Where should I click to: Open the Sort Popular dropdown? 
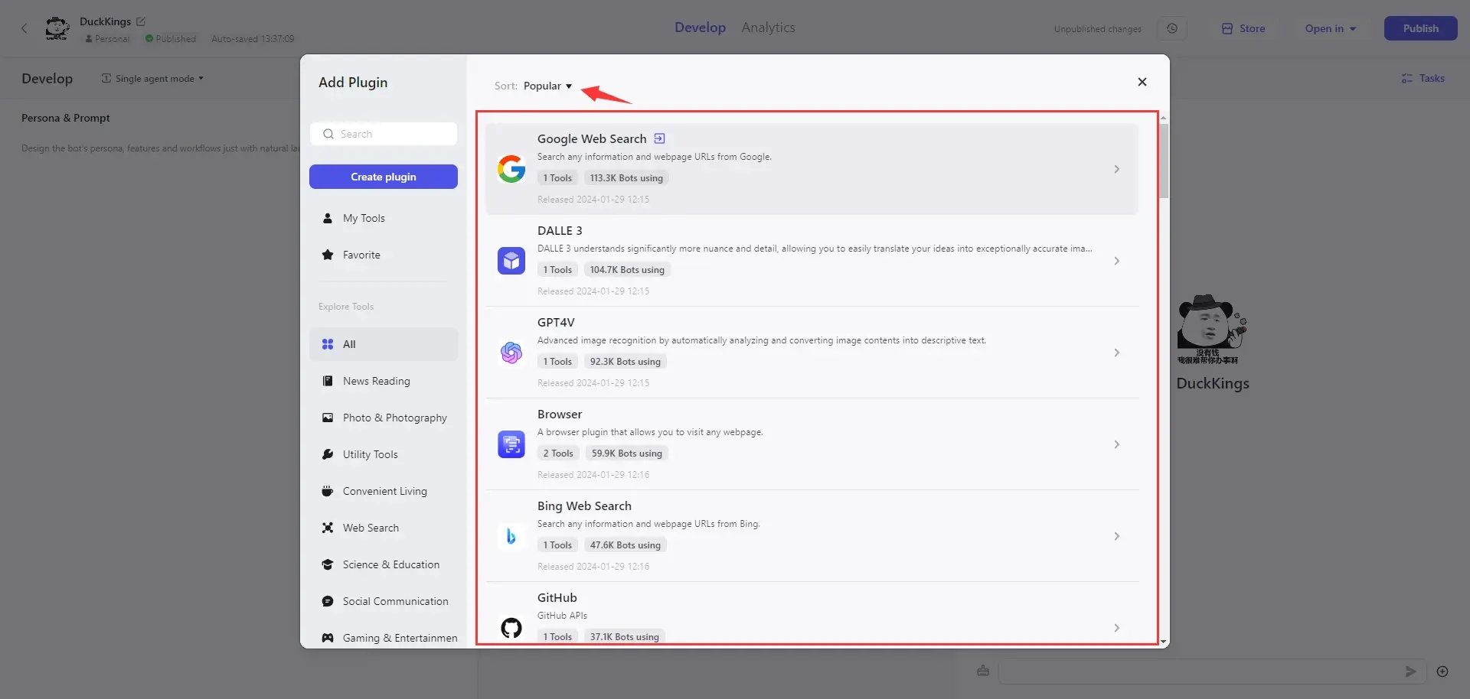[x=547, y=86]
